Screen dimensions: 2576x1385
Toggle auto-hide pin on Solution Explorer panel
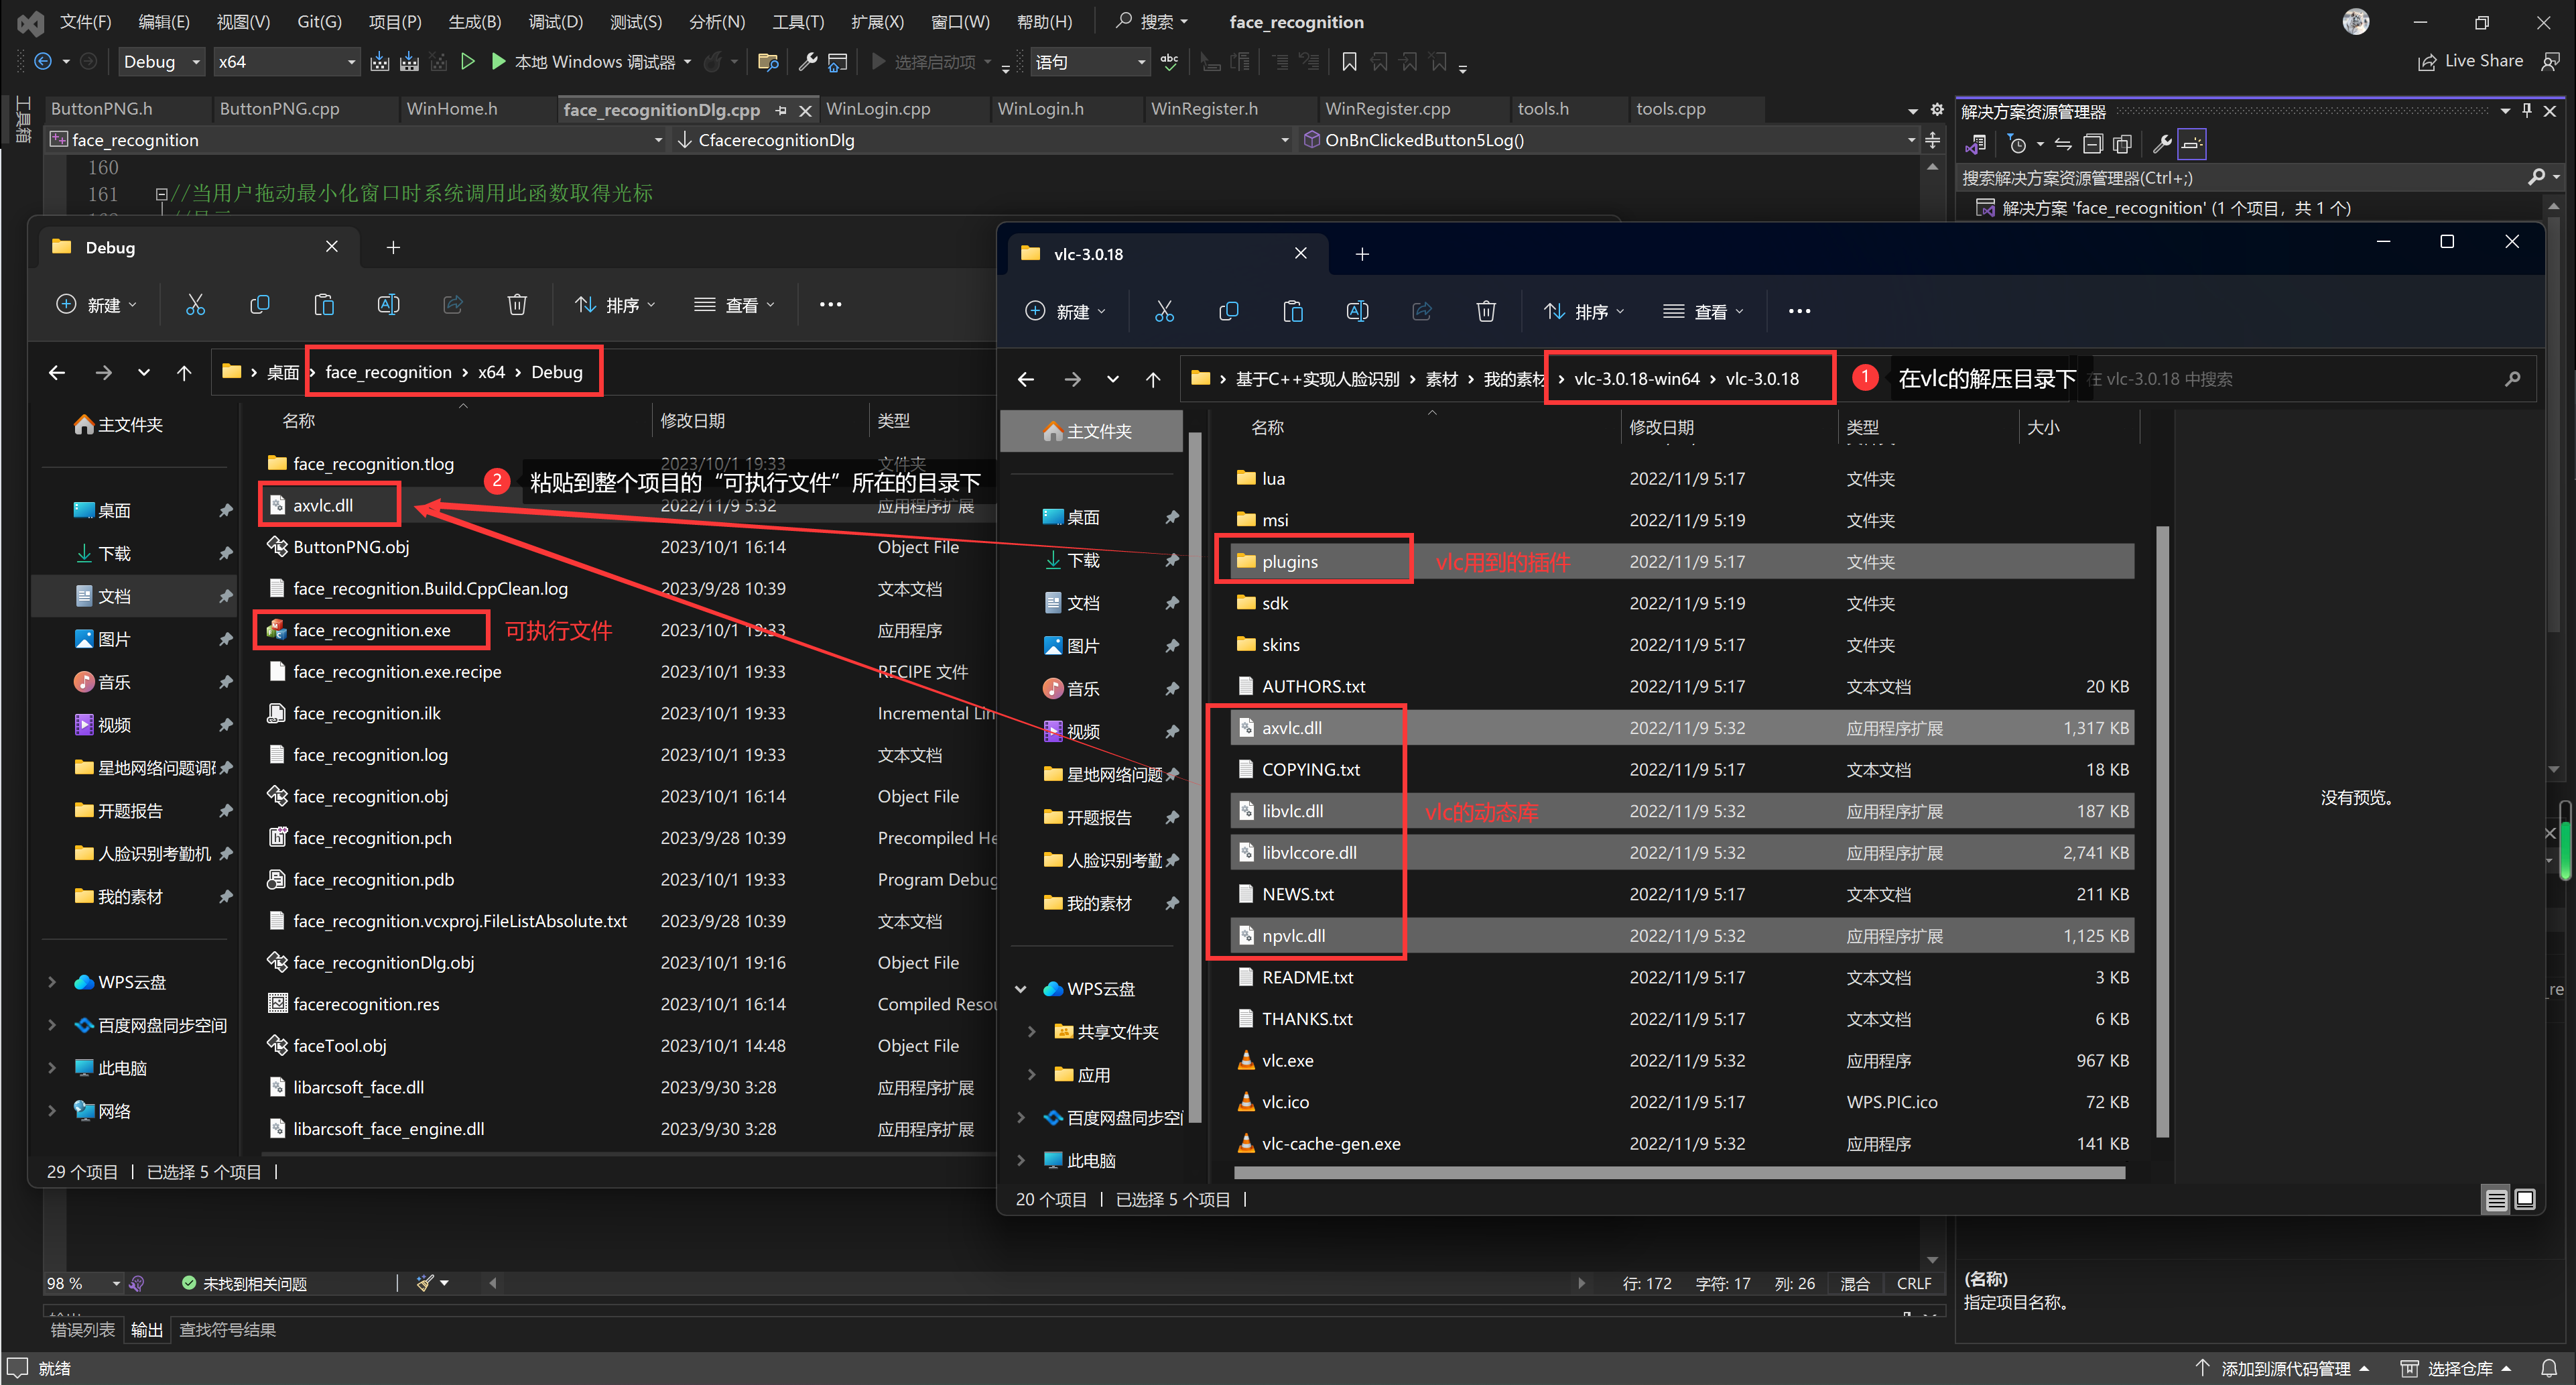tap(2526, 110)
